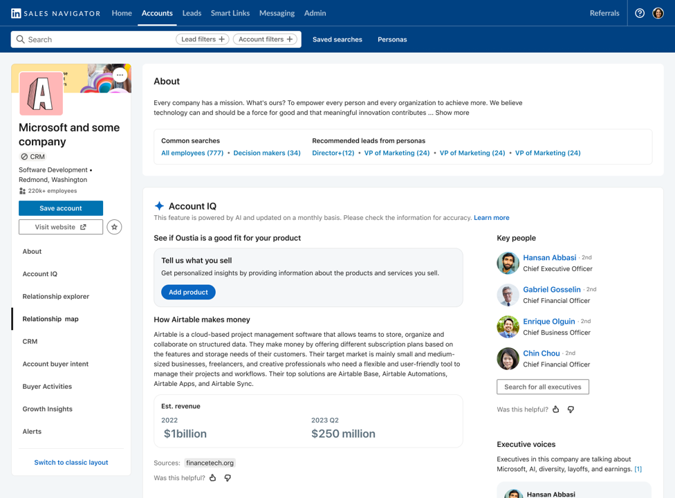Open Hansan Abbasi's profile photo

tap(508, 263)
